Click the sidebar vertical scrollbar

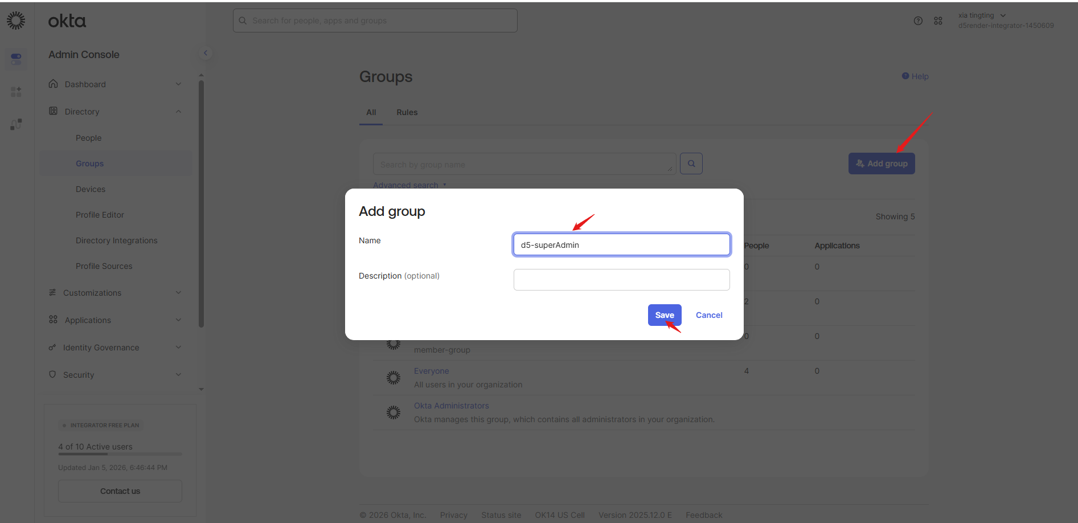click(x=201, y=204)
